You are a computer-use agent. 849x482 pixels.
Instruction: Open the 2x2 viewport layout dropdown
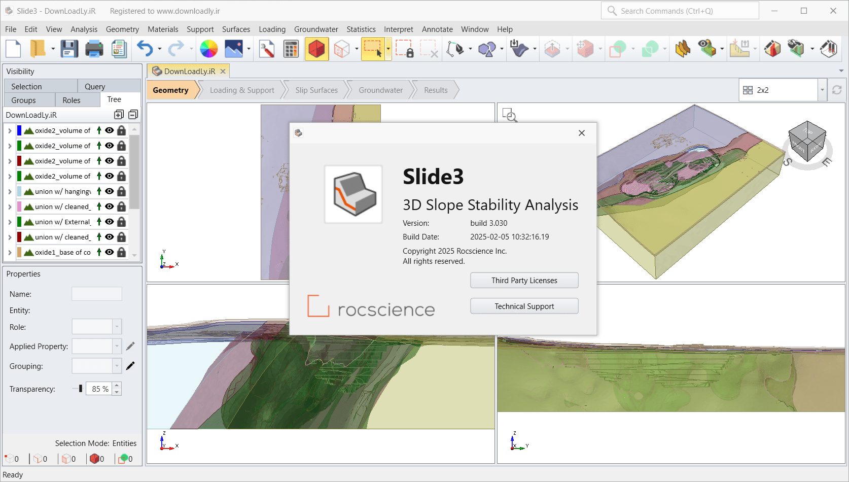(x=822, y=90)
